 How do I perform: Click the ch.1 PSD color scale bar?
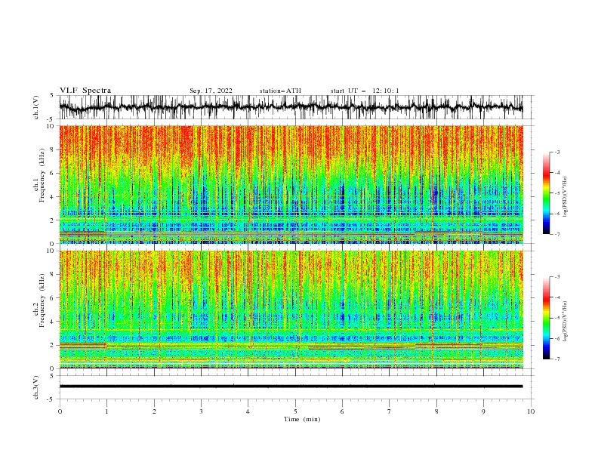coord(546,193)
